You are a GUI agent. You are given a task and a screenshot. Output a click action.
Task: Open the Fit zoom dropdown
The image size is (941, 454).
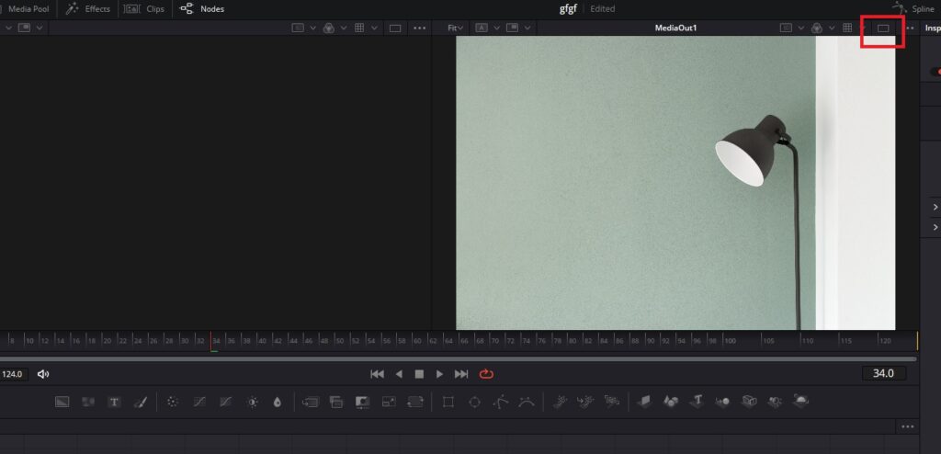(x=456, y=28)
